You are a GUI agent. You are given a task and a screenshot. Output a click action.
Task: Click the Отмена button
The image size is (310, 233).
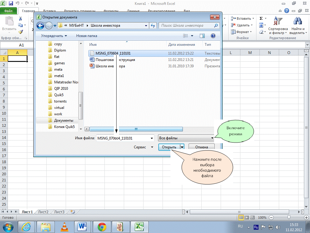click(x=201, y=147)
